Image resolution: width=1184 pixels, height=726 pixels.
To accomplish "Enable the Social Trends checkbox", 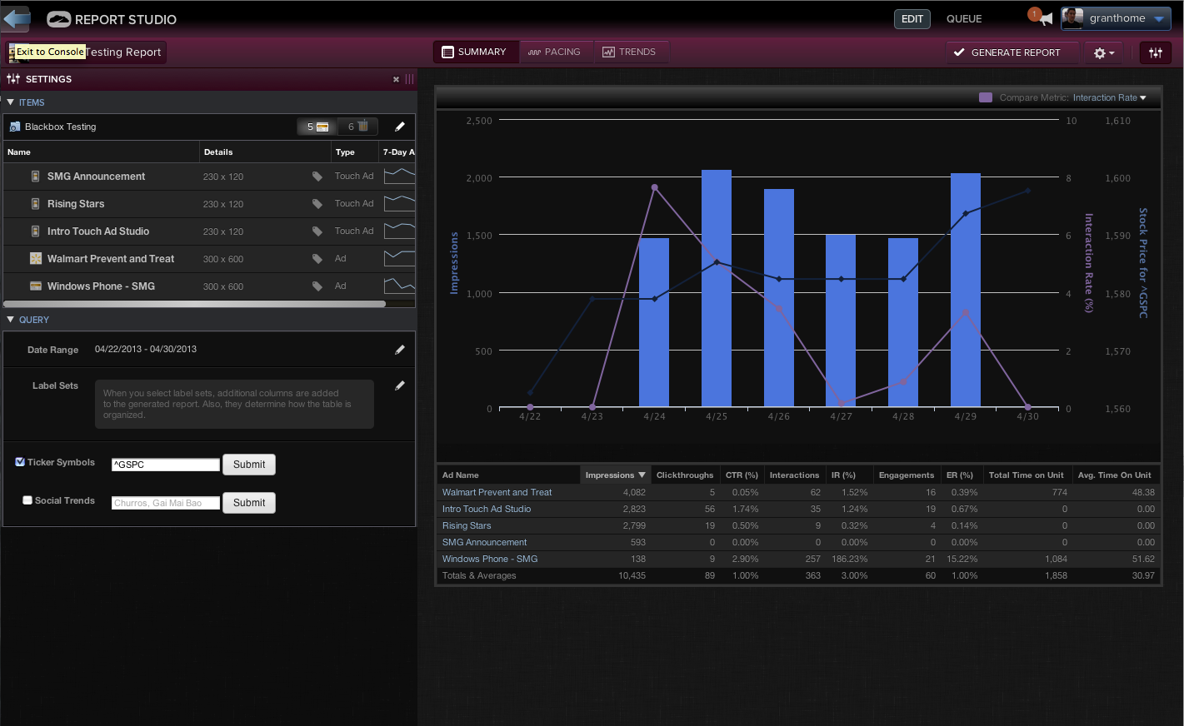I will point(27,500).
